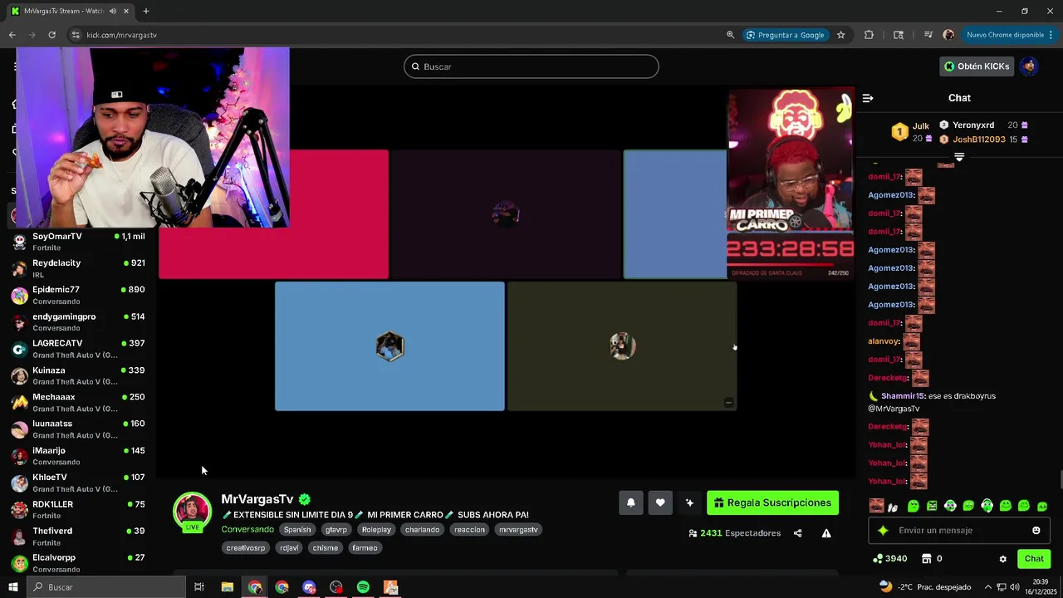Show hidden system tray icons
Image resolution: width=1063 pixels, height=598 pixels.
[988, 587]
